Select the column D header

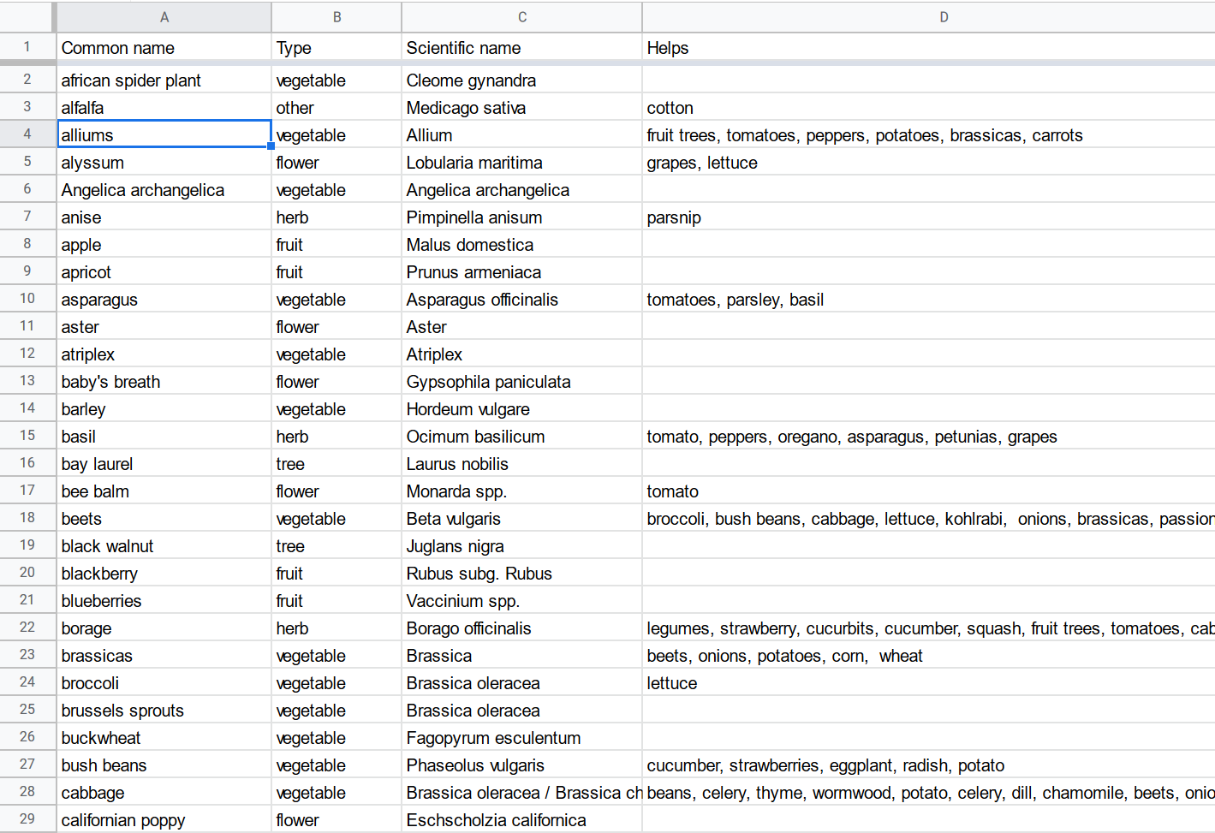[942, 17]
